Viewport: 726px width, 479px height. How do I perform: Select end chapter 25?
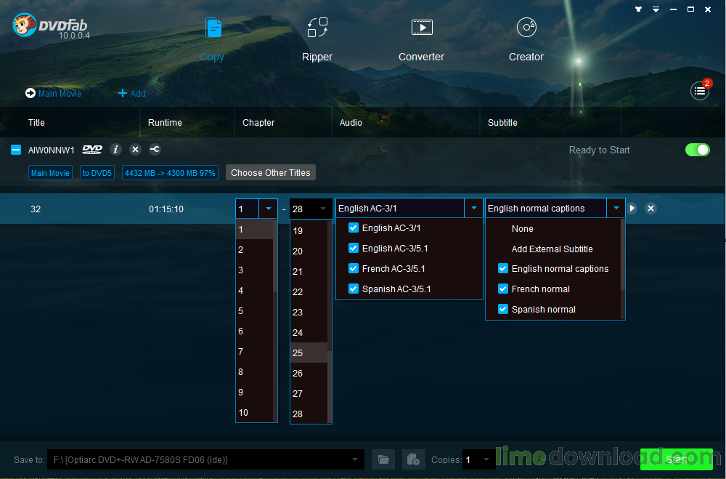click(x=309, y=353)
